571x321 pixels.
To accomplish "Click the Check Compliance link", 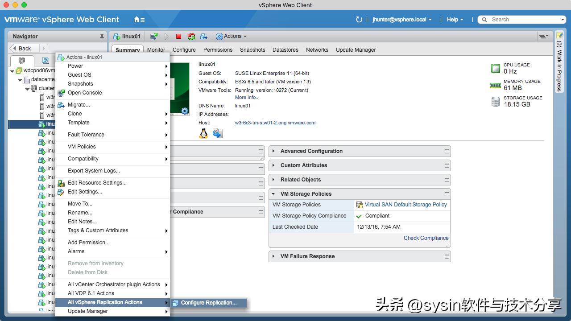I will pos(426,238).
